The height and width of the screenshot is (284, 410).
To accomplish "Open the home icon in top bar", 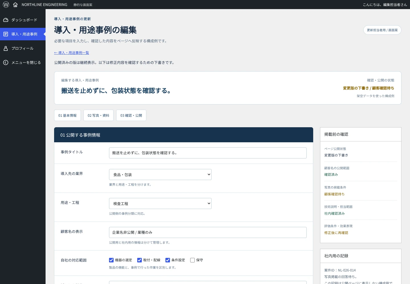I will [15, 5].
